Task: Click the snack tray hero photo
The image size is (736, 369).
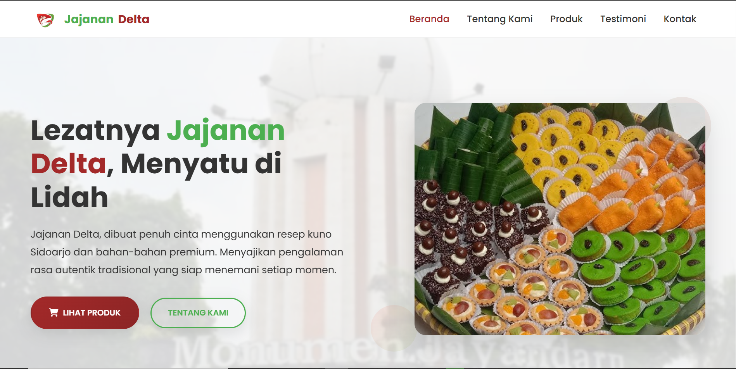Action: click(x=560, y=219)
